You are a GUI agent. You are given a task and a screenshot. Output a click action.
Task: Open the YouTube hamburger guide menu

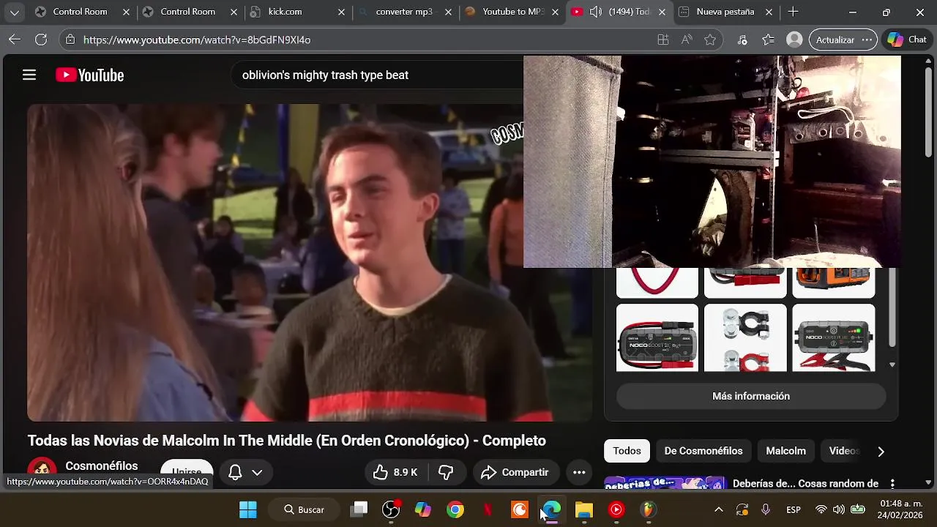tap(29, 75)
